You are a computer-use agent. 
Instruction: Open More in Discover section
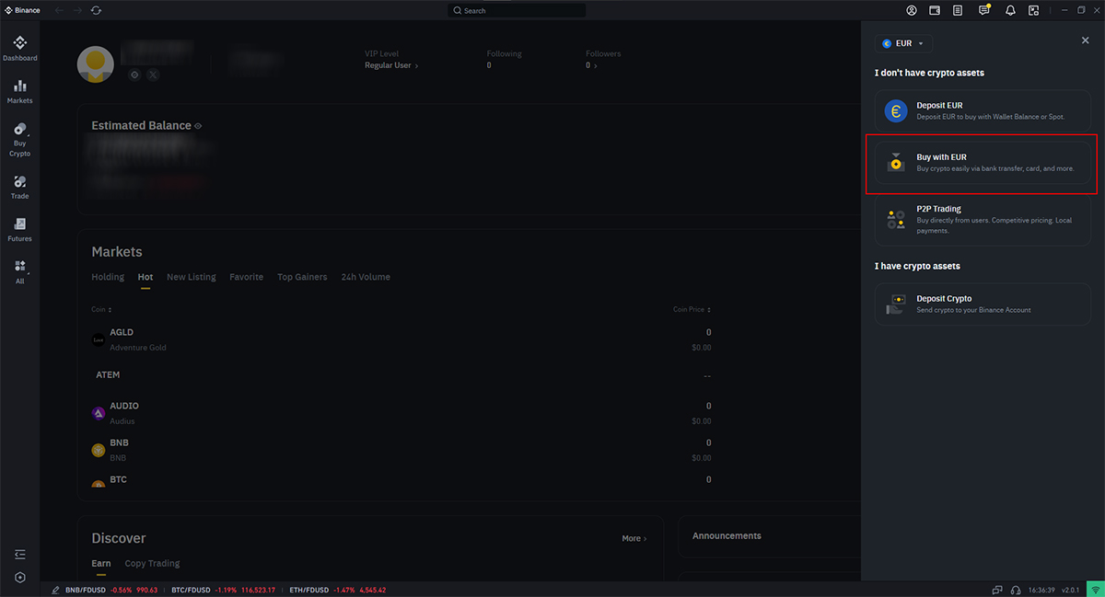pos(634,538)
